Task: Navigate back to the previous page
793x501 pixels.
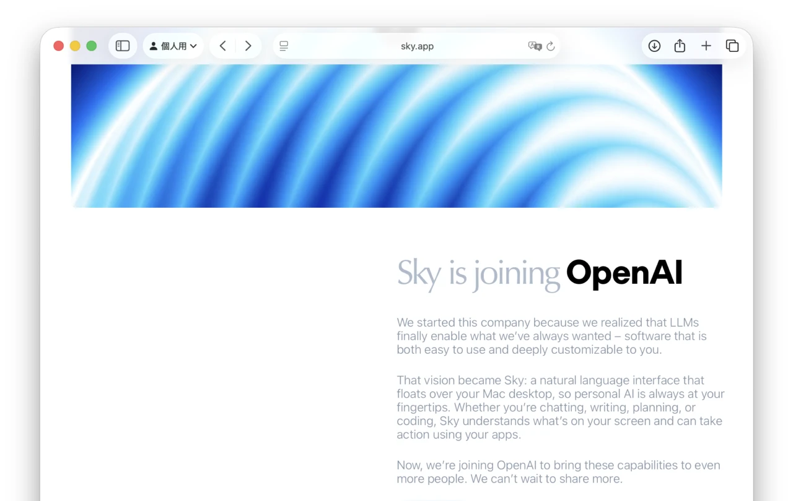Action: [222, 45]
